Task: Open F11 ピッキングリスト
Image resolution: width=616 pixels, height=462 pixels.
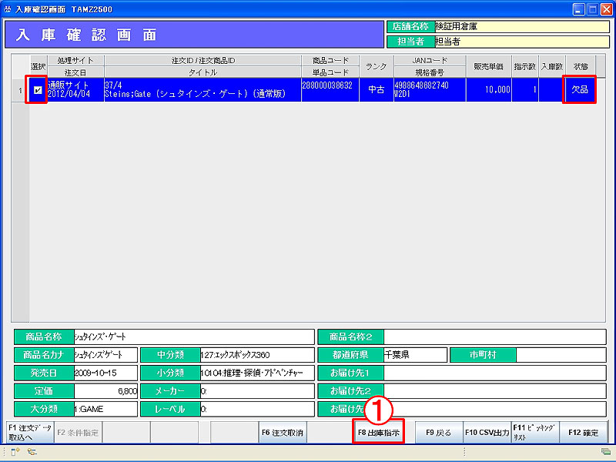Action: pos(534,433)
